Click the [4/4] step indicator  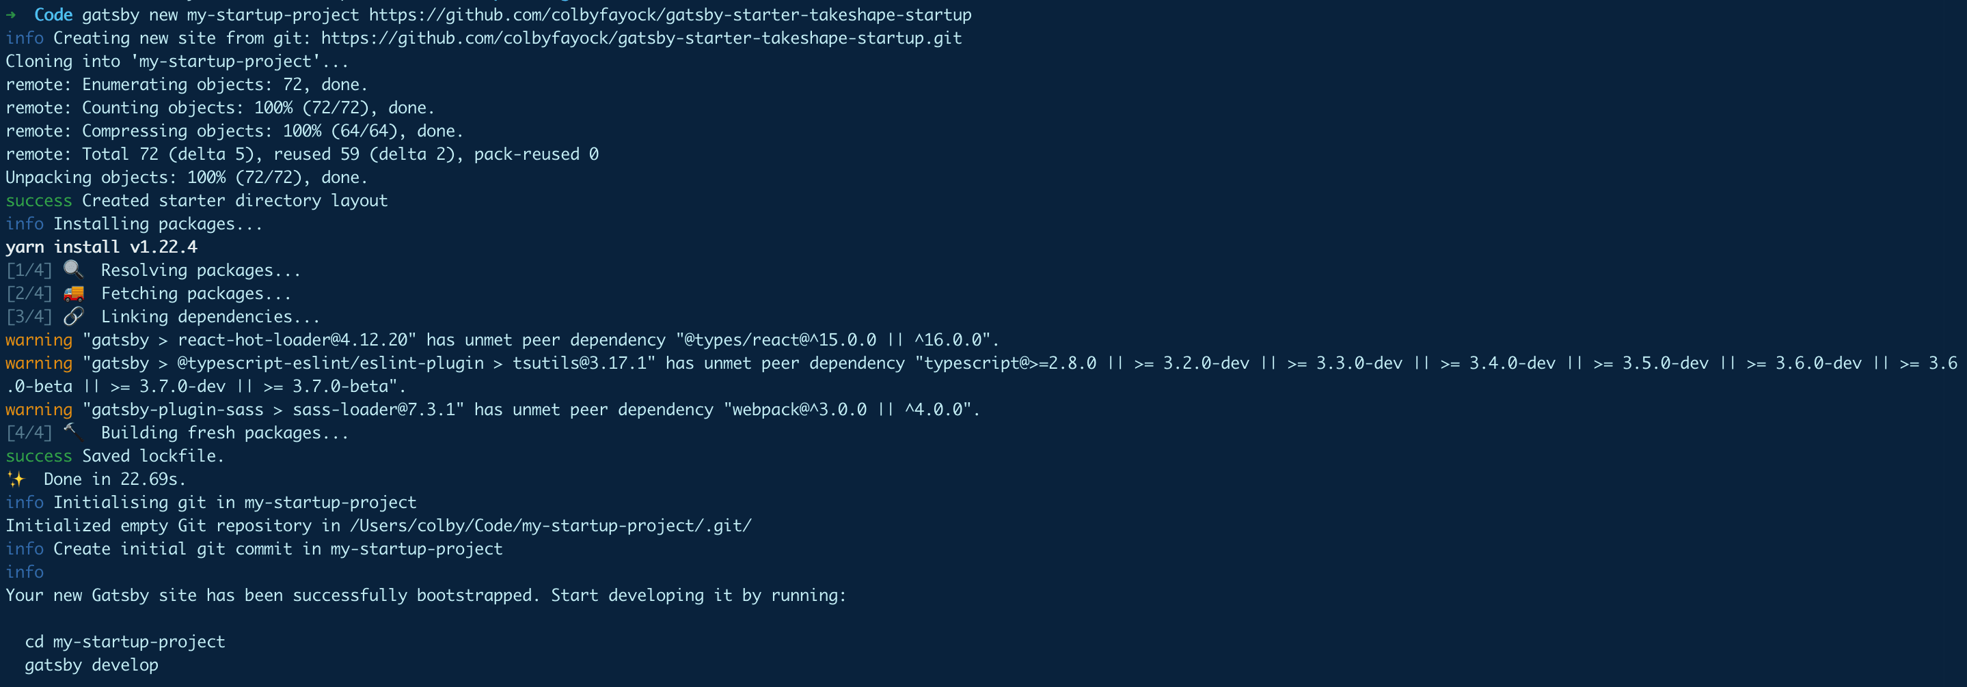29,433
